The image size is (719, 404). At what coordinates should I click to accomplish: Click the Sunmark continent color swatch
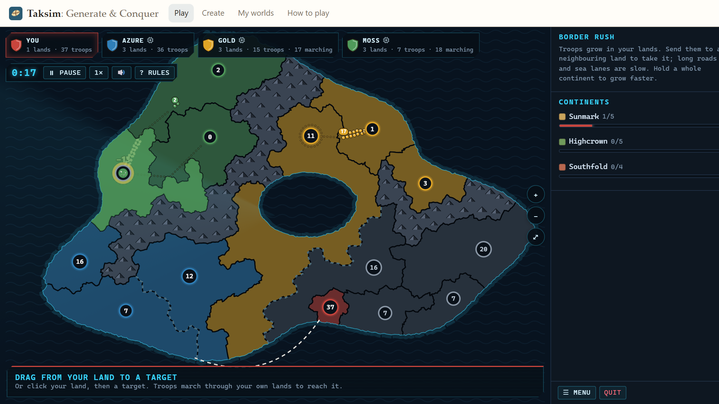(562, 117)
